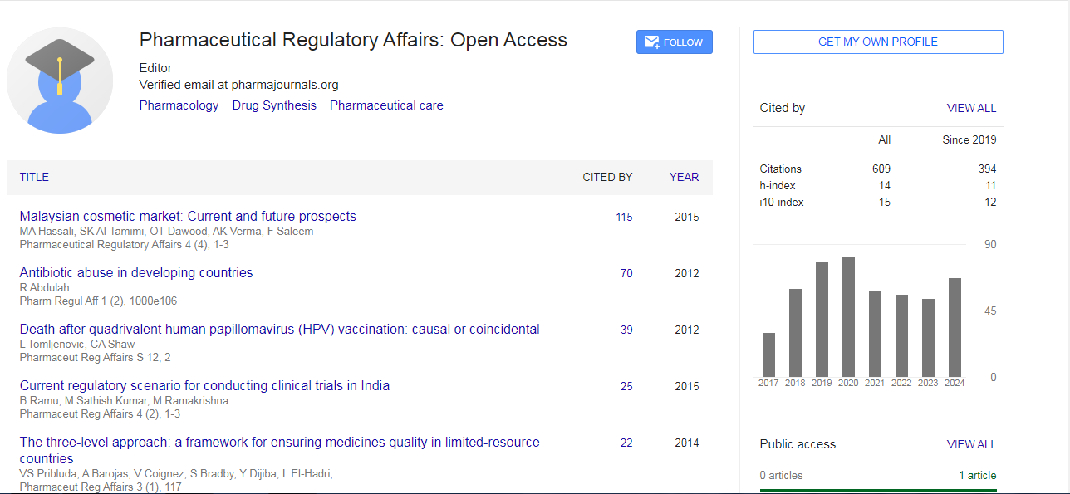Sort articles by Cited By column
This screenshot has height=494, width=1070.
point(607,177)
